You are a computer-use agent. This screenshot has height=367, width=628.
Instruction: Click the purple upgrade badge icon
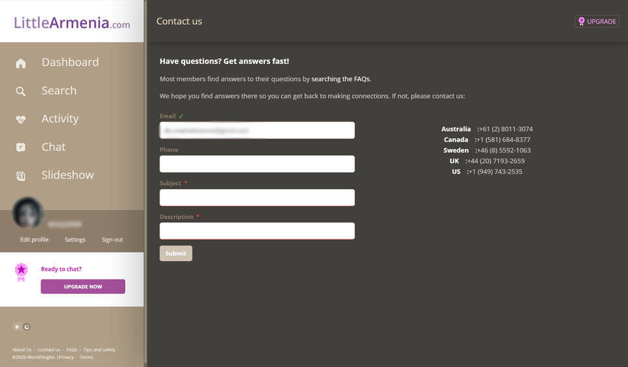pyautogui.click(x=22, y=271)
